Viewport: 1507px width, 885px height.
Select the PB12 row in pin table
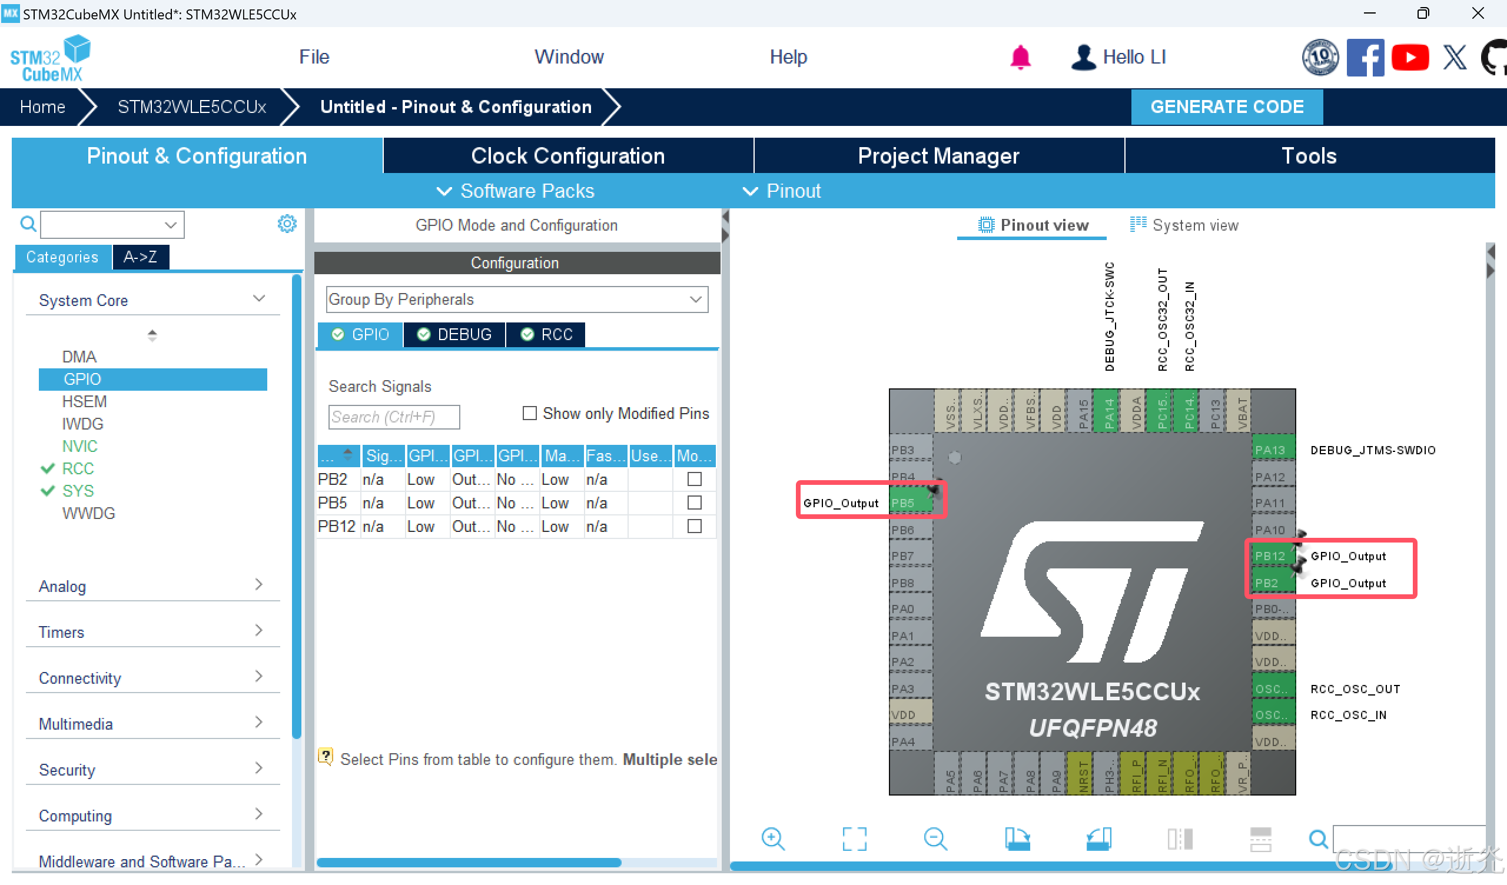point(516,526)
